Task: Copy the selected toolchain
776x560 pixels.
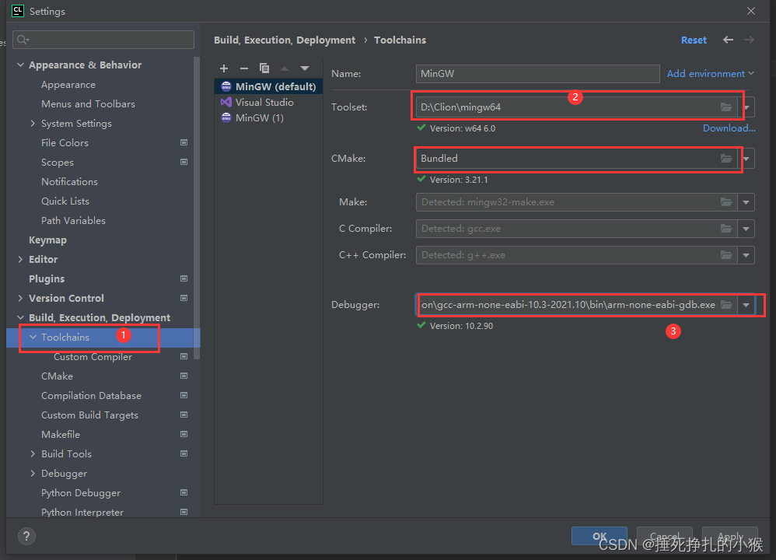Action: [264, 68]
